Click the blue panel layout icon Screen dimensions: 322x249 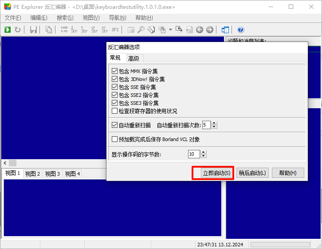pos(225,30)
